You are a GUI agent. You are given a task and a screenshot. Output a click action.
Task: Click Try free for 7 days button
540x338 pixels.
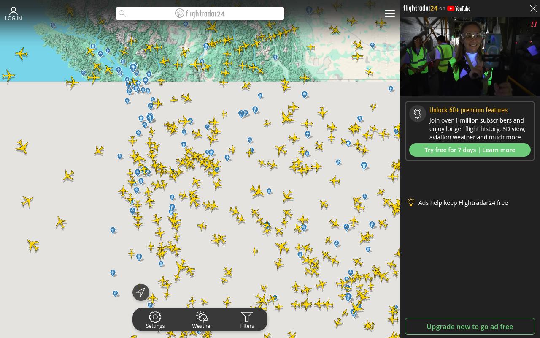click(x=470, y=150)
